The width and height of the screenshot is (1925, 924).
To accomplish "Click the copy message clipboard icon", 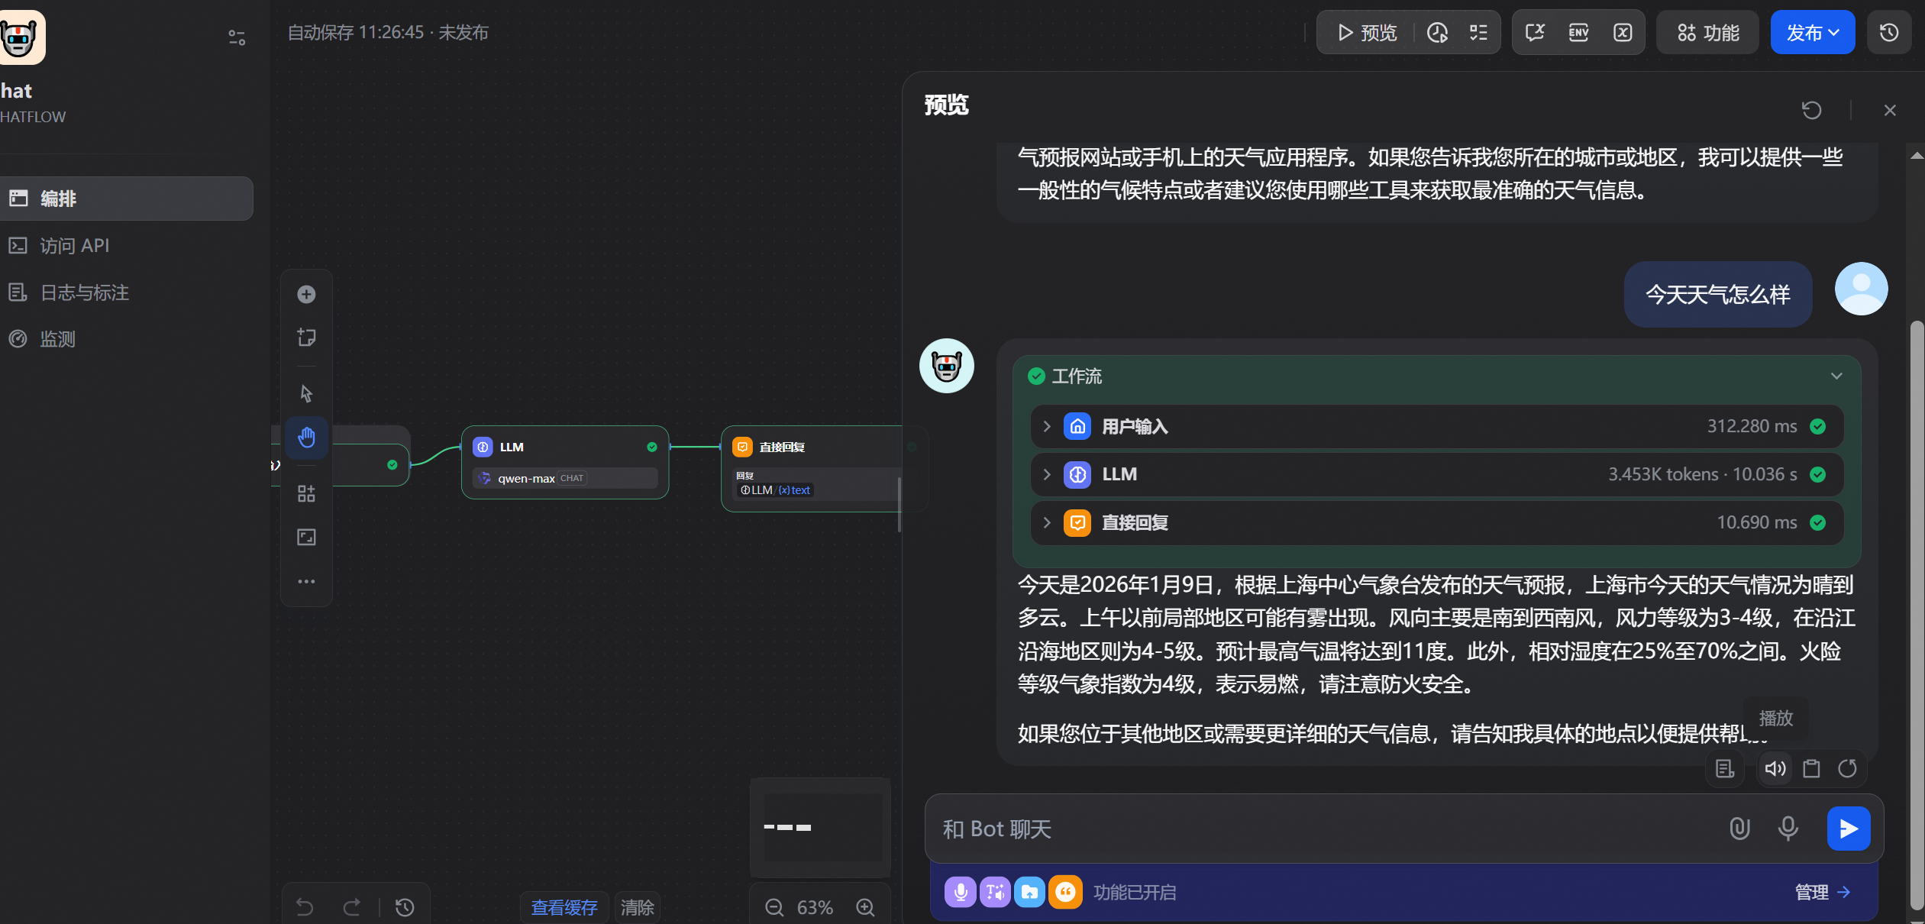I will (1811, 769).
